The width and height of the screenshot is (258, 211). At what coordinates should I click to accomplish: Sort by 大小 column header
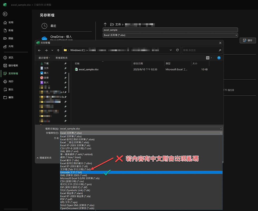(x=195, y=64)
